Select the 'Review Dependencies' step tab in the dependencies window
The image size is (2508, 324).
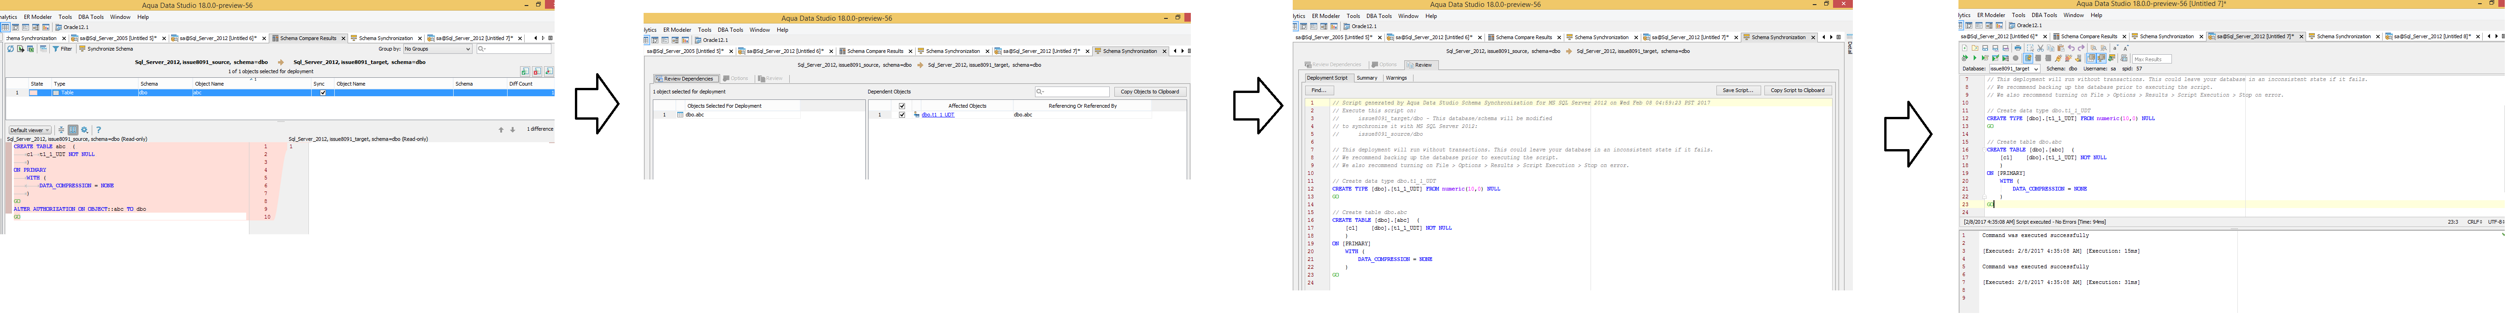pos(686,79)
